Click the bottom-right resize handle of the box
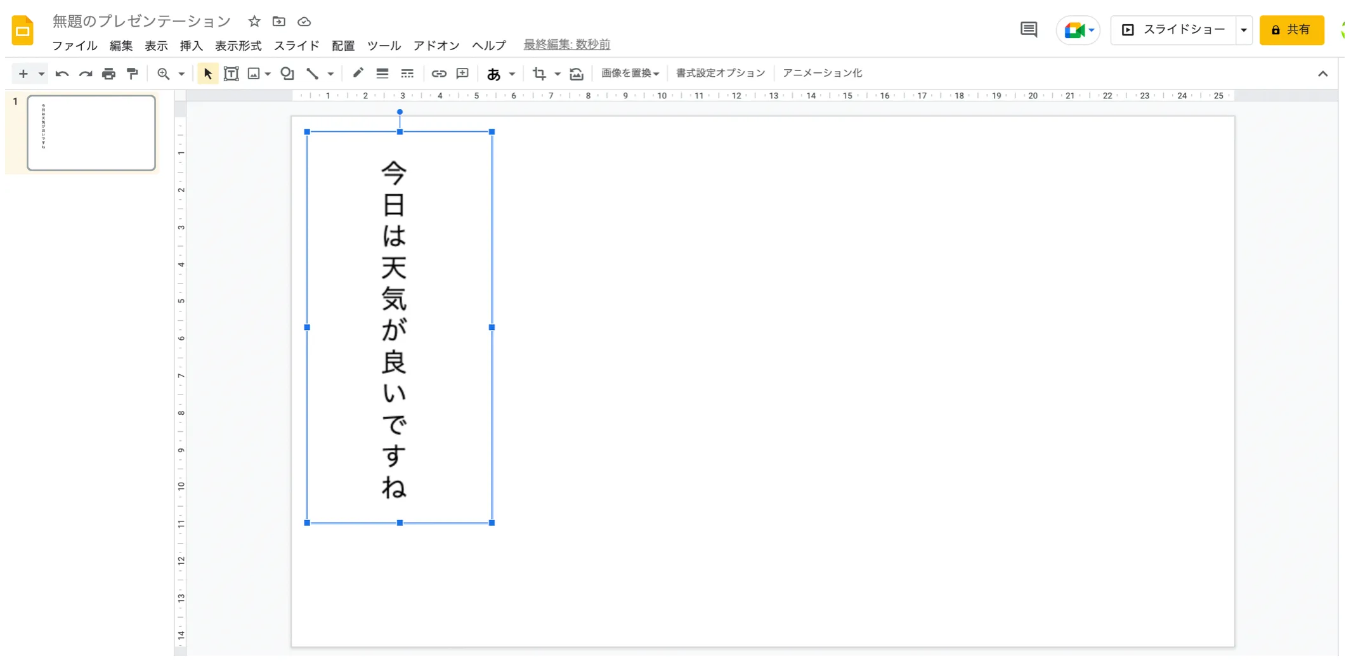This screenshot has width=1351, height=666. coord(492,523)
